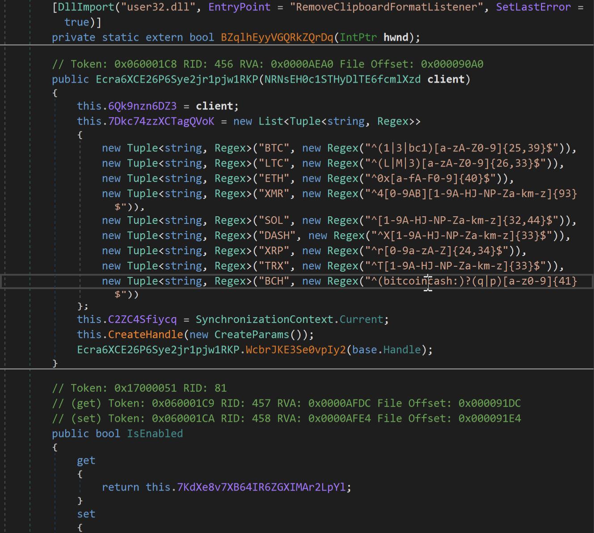Navigate to field C2ZC4Sfiycq

point(142,320)
